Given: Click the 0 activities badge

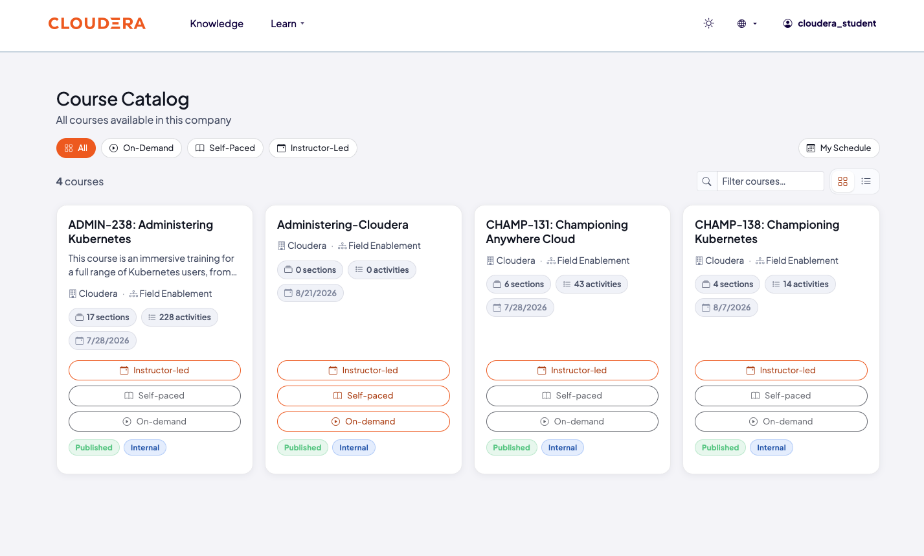Looking at the screenshot, I should (382, 270).
